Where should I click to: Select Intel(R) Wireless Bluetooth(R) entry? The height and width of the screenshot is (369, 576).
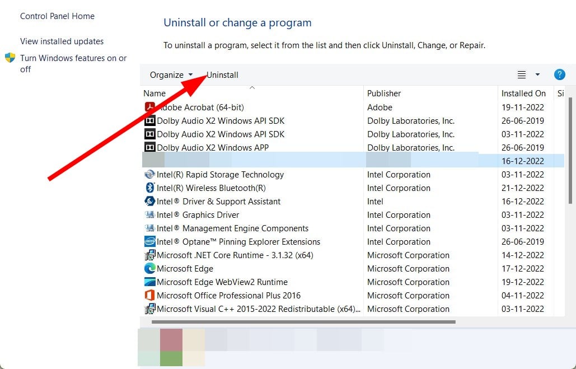[211, 188]
